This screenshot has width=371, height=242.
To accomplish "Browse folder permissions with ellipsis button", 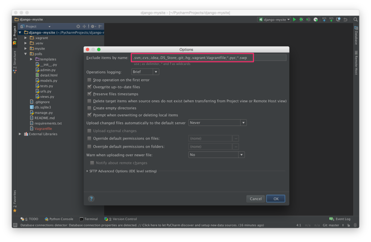I will tap(235, 147).
